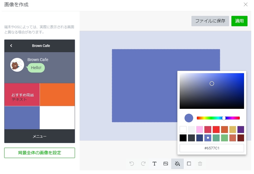
Task: Click the back arrow in Brown Cafe header
Action: [x=11, y=46]
